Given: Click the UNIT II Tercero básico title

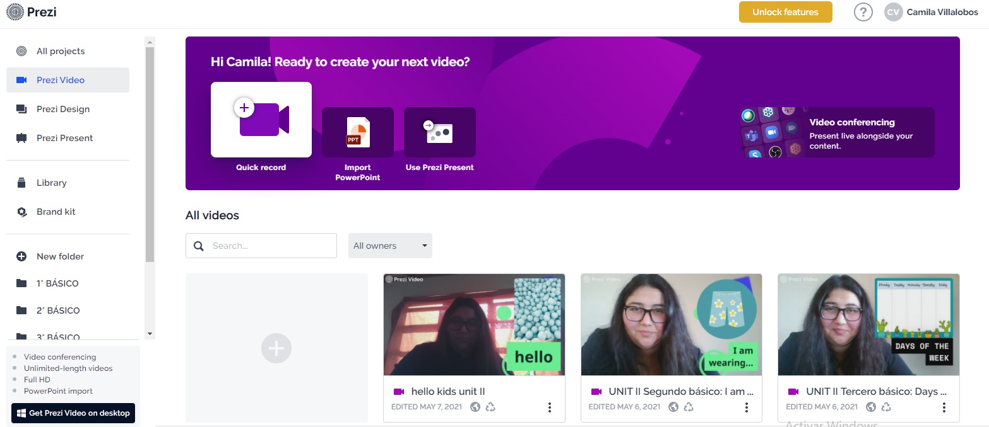Looking at the screenshot, I should tap(877, 392).
